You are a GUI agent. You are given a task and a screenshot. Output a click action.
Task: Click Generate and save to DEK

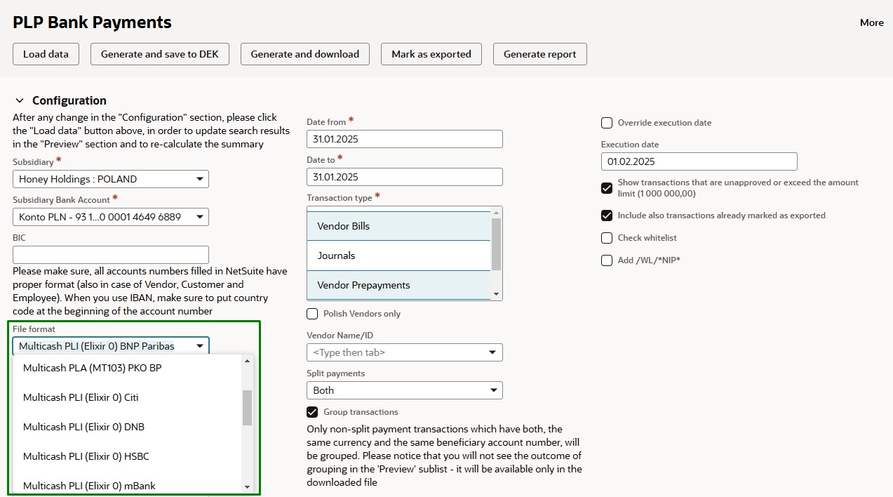(x=160, y=54)
